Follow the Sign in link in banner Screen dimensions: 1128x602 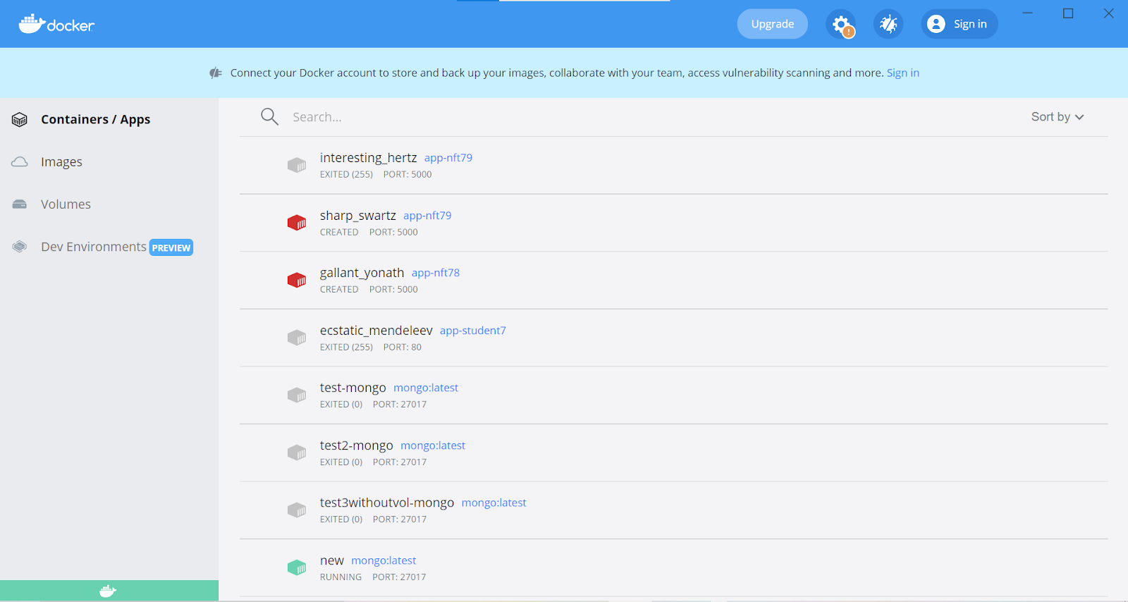click(x=902, y=73)
